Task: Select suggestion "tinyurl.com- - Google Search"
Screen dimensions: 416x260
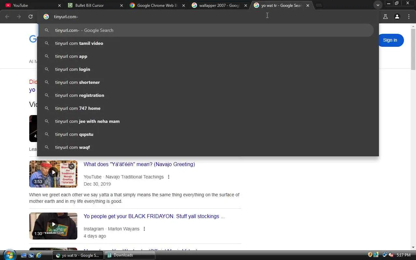Action: tap(206, 30)
